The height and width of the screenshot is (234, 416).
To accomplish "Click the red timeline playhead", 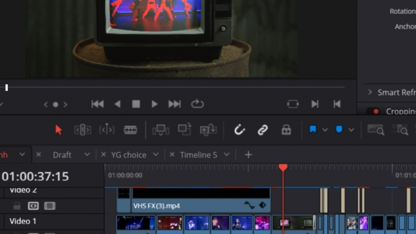I will [283, 168].
